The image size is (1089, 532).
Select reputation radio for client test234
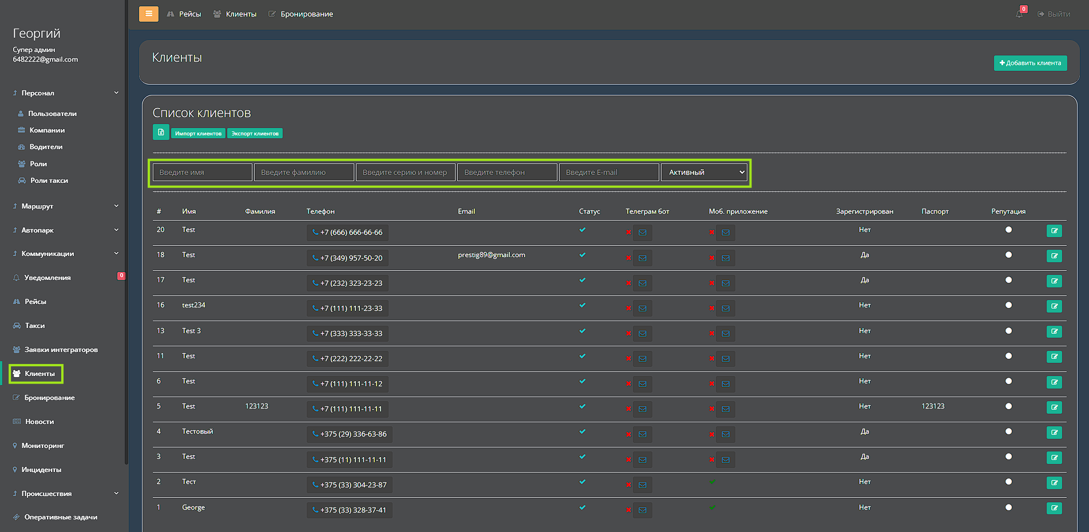(x=1008, y=305)
